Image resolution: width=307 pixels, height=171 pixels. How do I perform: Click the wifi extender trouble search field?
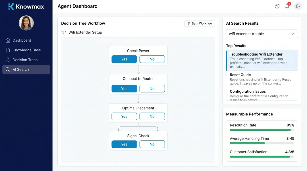point(262,34)
